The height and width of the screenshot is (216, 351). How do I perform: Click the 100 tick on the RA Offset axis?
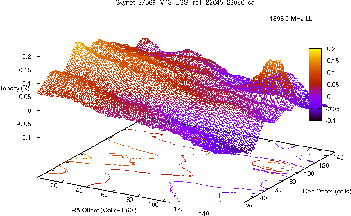[154, 204]
